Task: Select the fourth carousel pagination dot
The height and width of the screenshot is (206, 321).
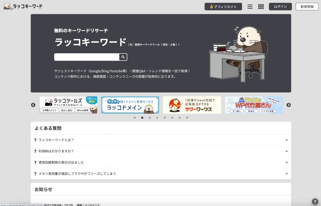Action: pos(157,118)
